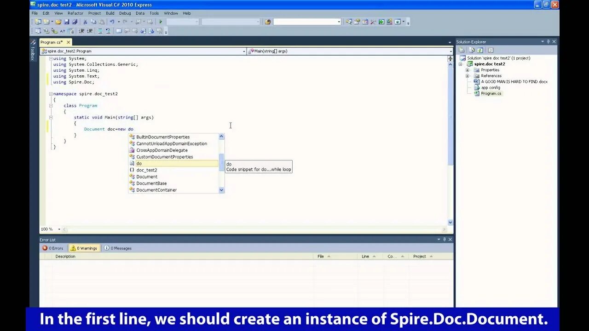Viewport: 589px width, 331px height.
Task: Collapse the class Program code region
Action: pos(51,106)
